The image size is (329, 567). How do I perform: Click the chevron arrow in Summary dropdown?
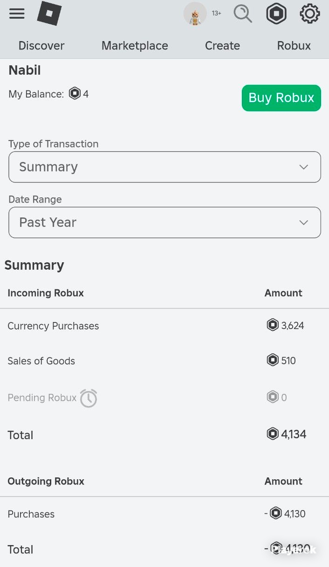tap(304, 167)
